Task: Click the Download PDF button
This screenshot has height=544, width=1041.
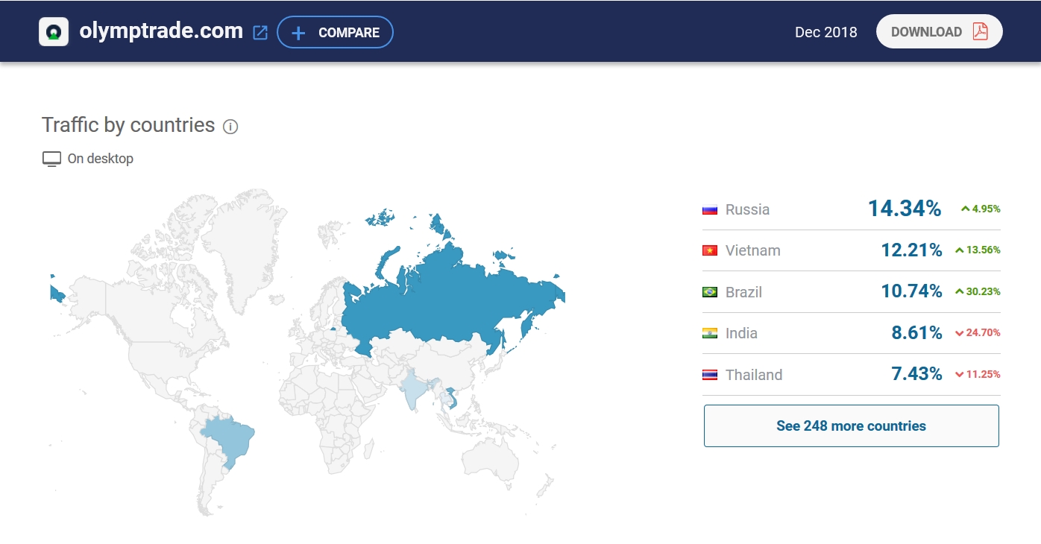Action: click(939, 31)
